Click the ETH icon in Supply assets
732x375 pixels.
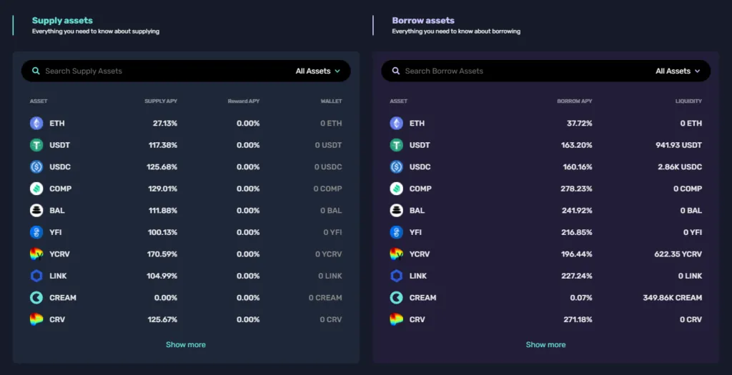[36, 123]
